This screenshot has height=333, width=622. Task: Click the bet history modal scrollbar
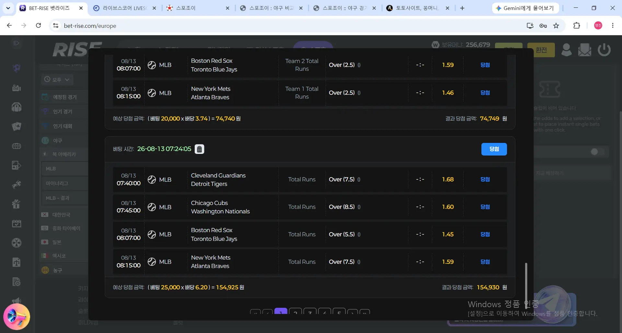click(526, 286)
